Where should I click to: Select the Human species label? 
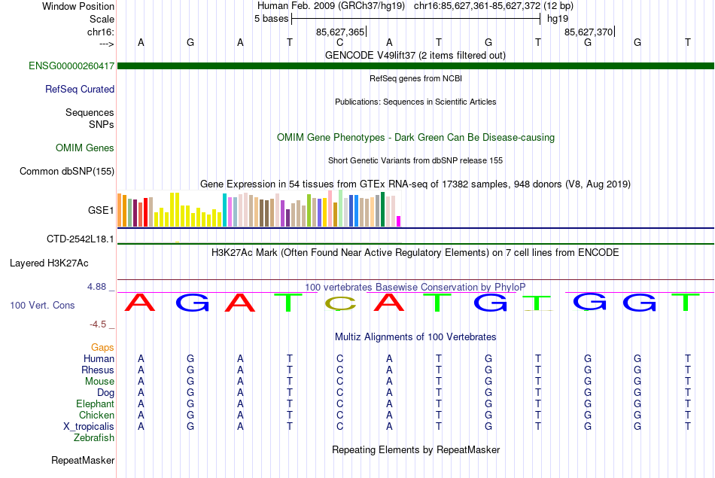pos(99,359)
